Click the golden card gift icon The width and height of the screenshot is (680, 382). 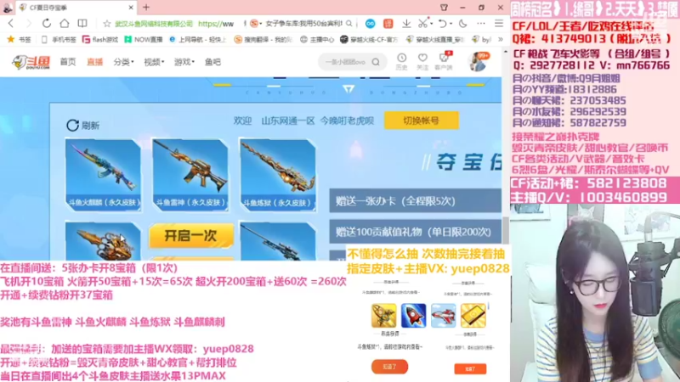(473, 315)
